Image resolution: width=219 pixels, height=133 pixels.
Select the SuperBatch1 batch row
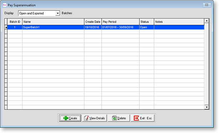click(x=106, y=27)
